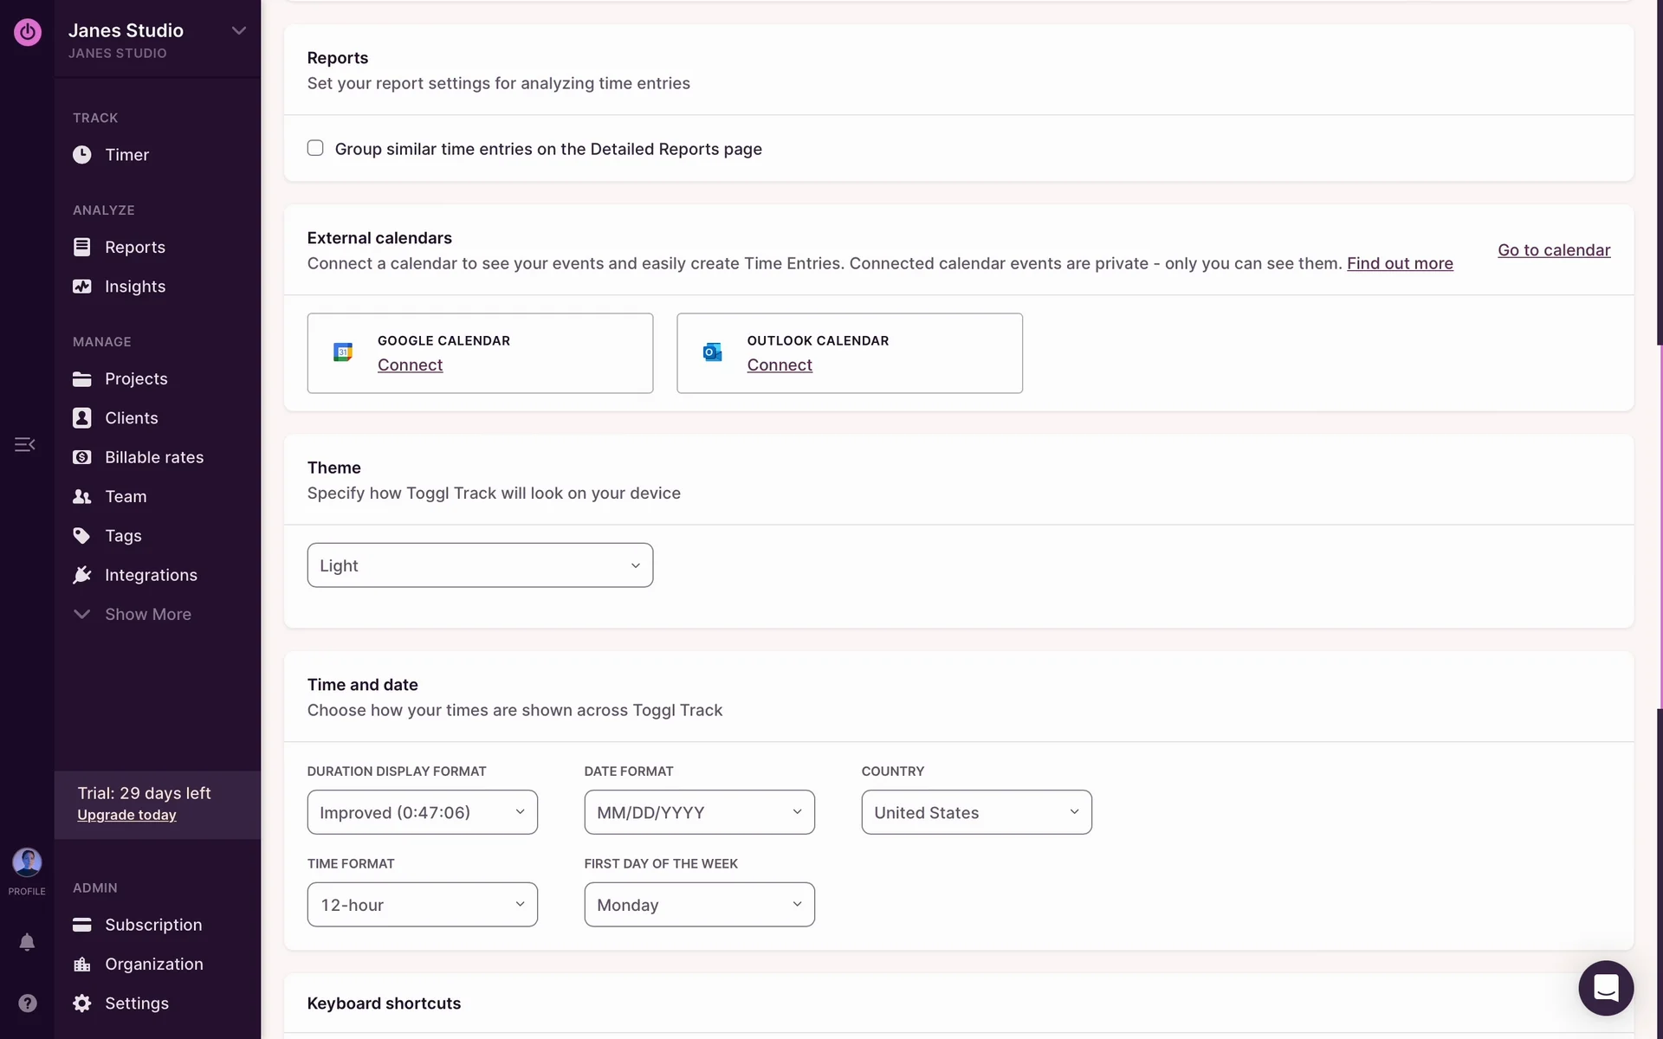Open the Duration display format dropdown
This screenshot has width=1663, height=1039.
(x=422, y=812)
